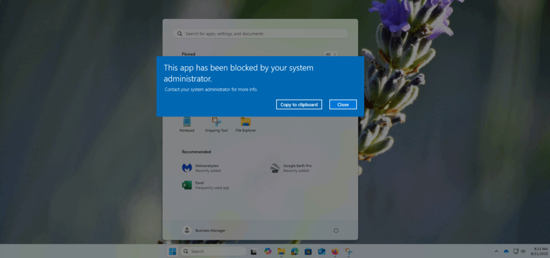Open Task View on the taskbar

pyautogui.click(x=254, y=251)
